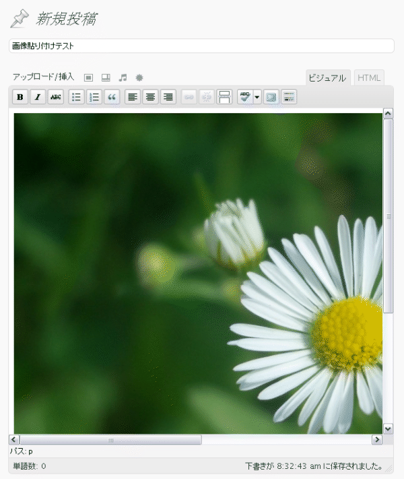Toggle fullscreen editing mode
The image size is (404, 479).
pos(271,97)
